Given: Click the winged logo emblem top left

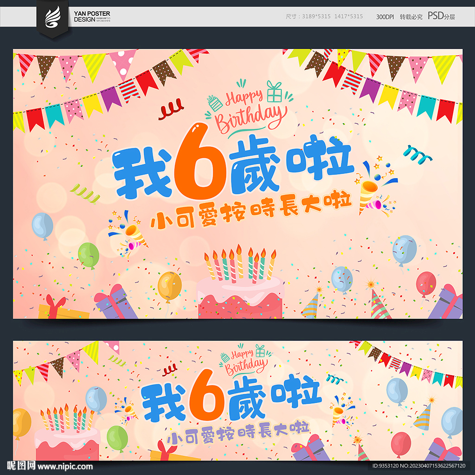Looking at the screenshot, I should 52,15.
